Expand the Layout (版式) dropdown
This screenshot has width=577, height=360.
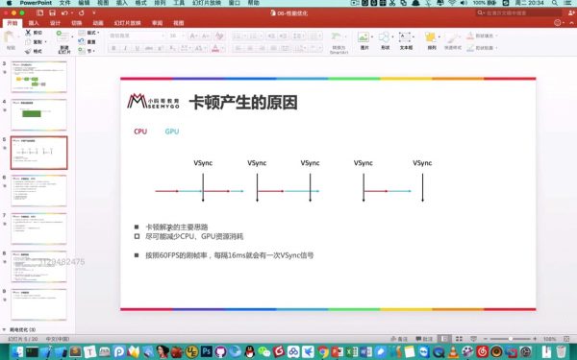[x=98, y=33]
